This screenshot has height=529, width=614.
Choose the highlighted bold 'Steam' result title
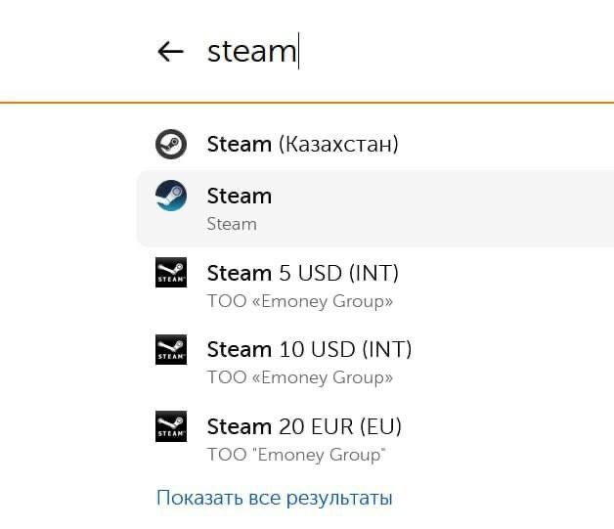click(x=240, y=196)
